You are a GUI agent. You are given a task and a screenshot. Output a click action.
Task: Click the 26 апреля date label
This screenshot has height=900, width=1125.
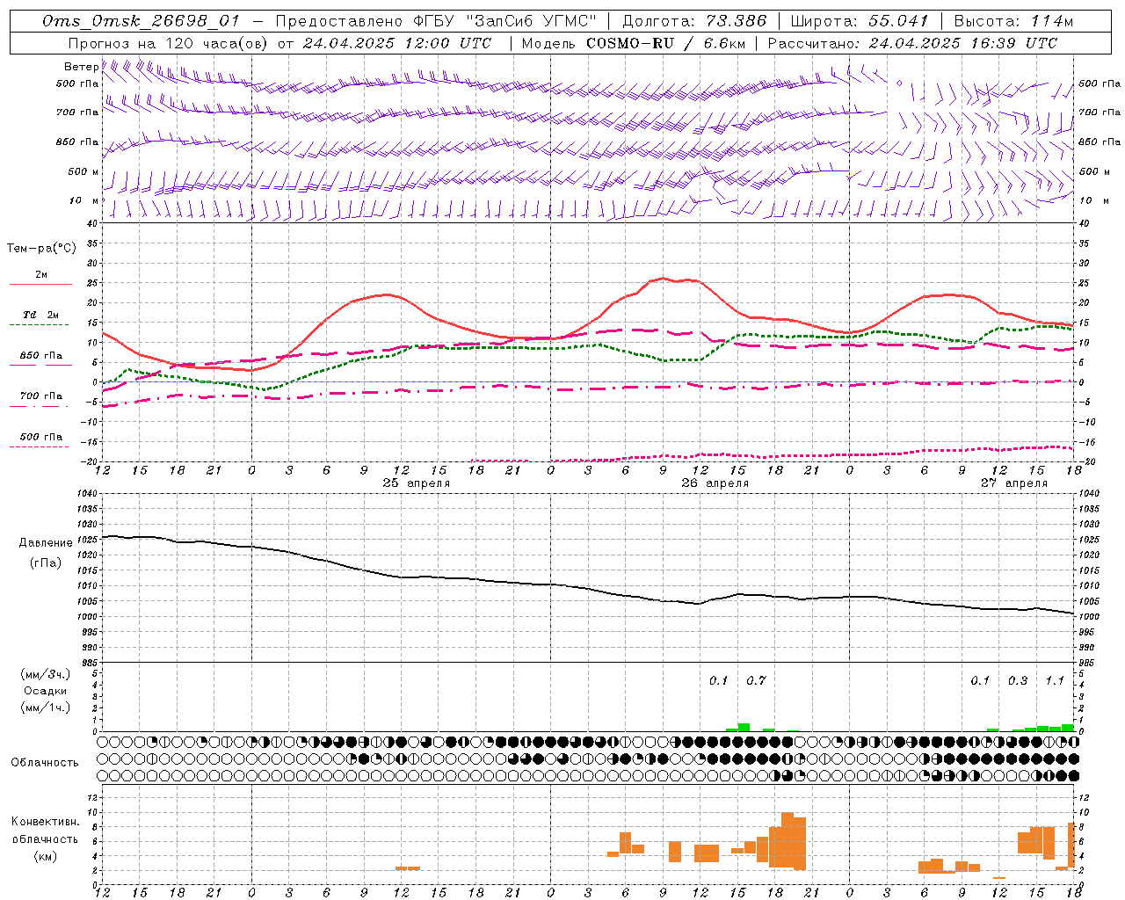[715, 483]
